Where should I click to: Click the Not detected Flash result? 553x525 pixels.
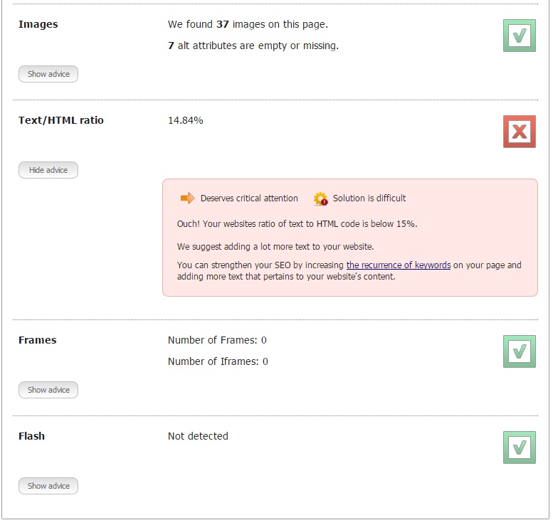coord(198,436)
